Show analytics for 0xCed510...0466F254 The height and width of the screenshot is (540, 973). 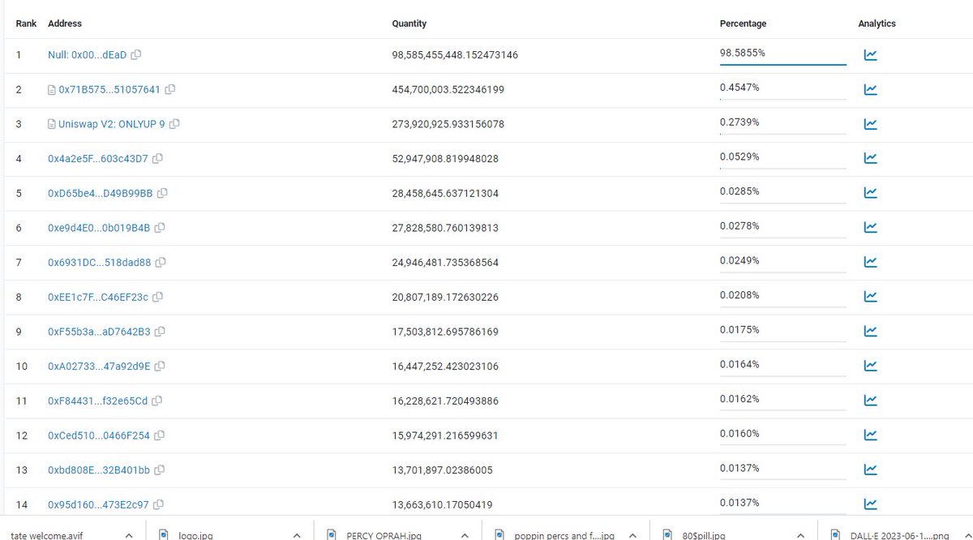pos(870,435)
